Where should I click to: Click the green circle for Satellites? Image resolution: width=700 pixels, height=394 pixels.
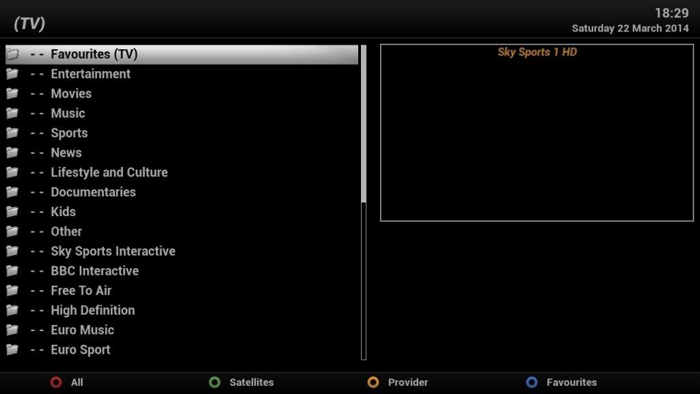pyautogui.click(x=215, y=382)
